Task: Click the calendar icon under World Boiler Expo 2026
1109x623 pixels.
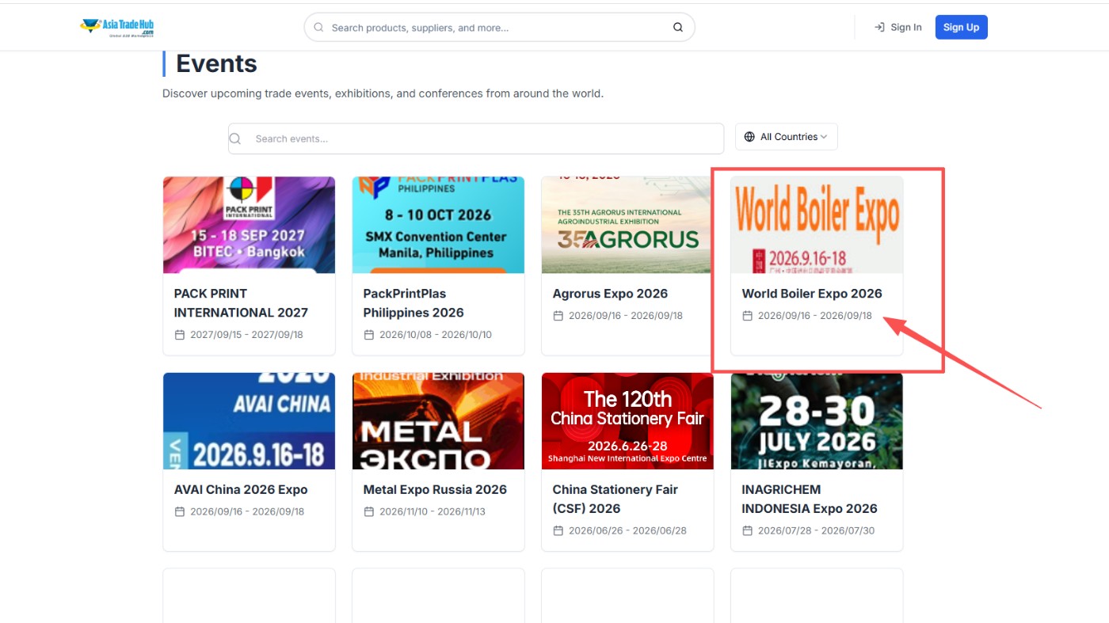Action: [x=748, y=316]
